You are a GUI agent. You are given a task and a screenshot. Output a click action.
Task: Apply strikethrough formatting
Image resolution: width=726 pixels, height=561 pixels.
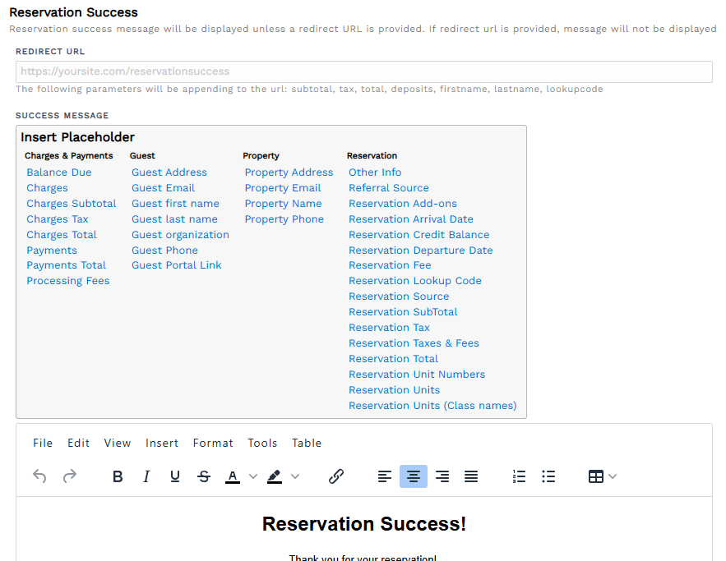[x=203, y=476]
